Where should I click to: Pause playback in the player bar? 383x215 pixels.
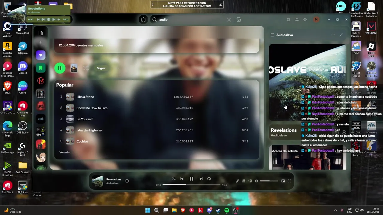(x=191, y=179)
